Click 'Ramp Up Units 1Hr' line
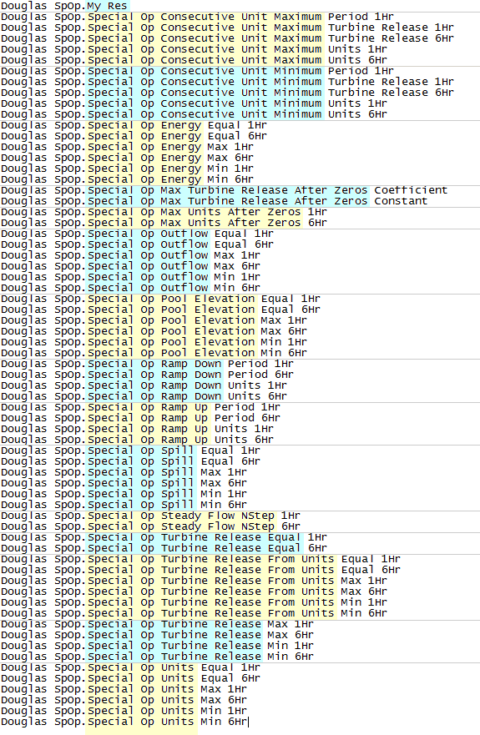The width and height of the screenshot is (480, 735). (x=137, y=429)
